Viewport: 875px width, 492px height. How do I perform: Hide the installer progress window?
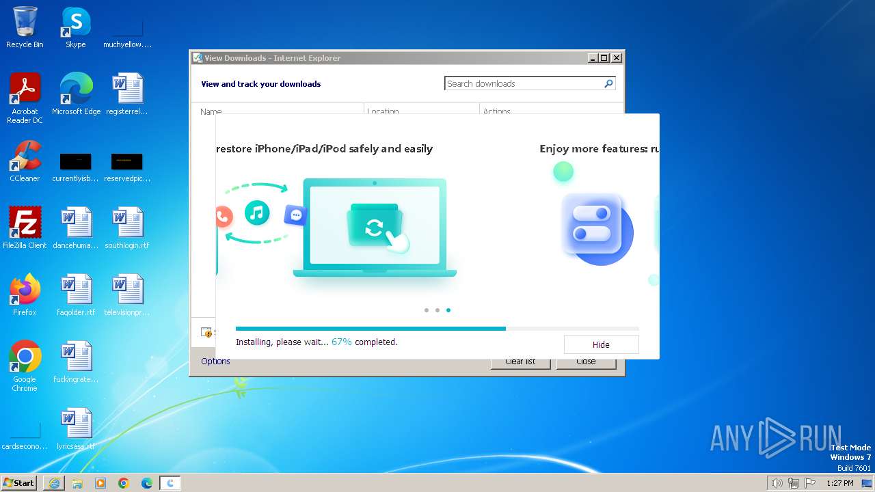[601, 344]
